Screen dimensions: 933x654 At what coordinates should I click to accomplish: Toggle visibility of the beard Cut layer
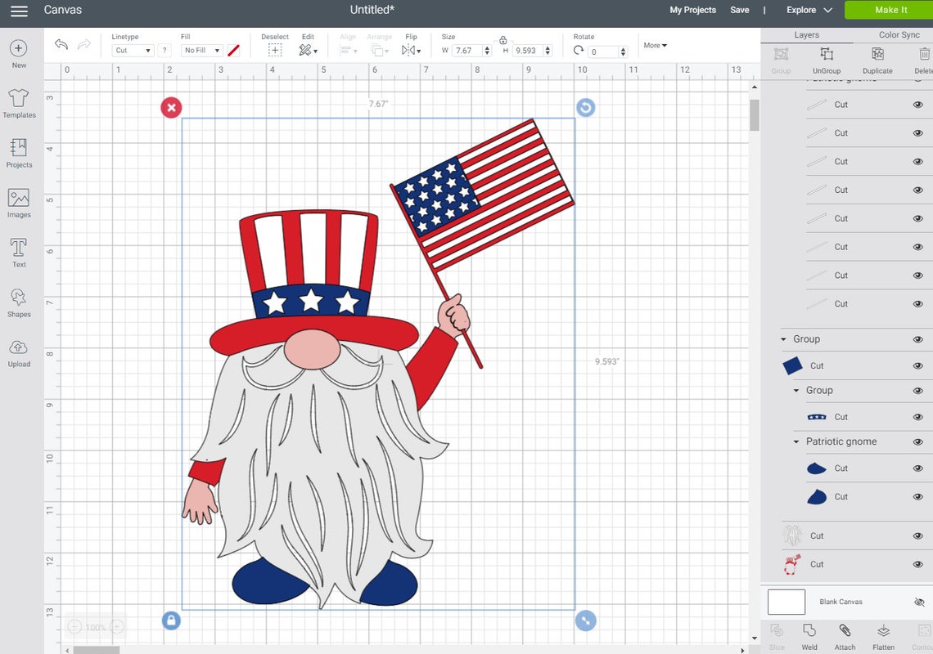[918, 535]
